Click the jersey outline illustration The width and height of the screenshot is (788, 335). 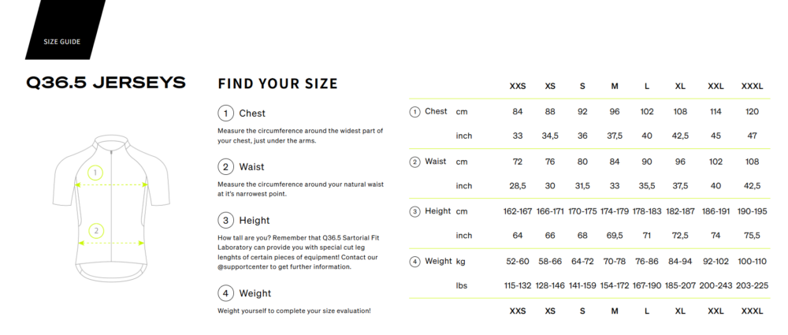coord(110,208)
